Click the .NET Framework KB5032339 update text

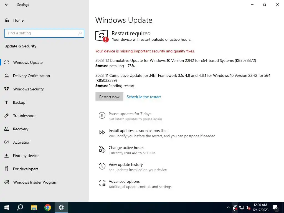click(183, 78)
